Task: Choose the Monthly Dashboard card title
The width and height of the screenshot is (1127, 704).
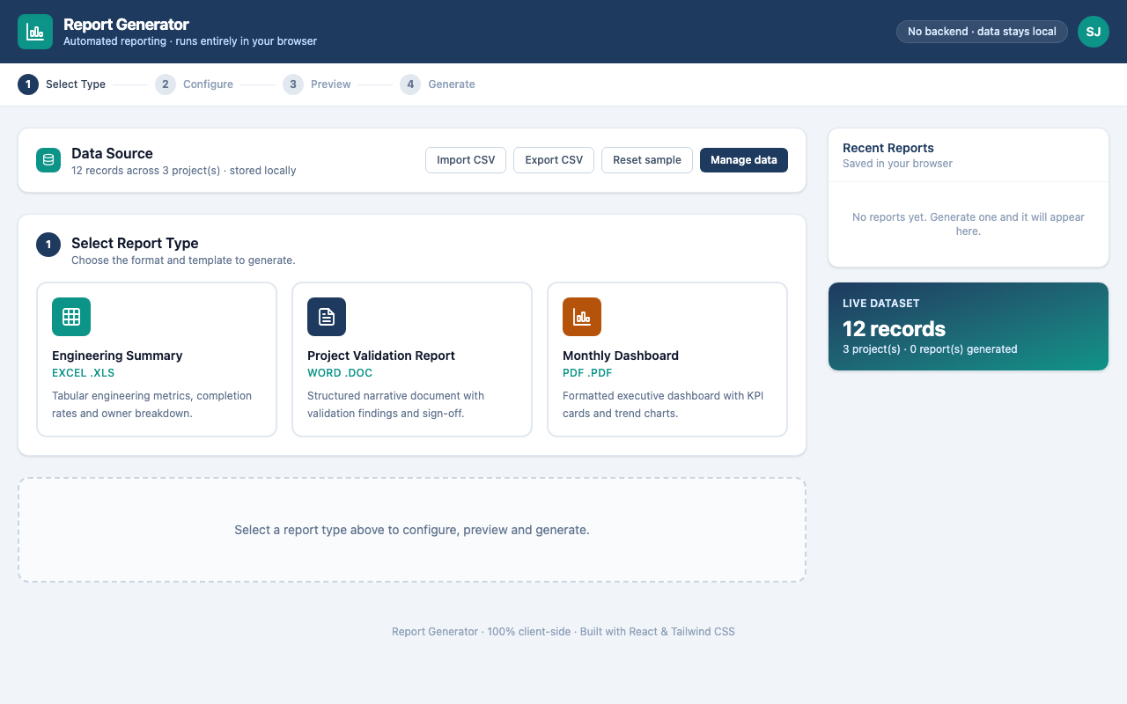Action: coord(621,356)
